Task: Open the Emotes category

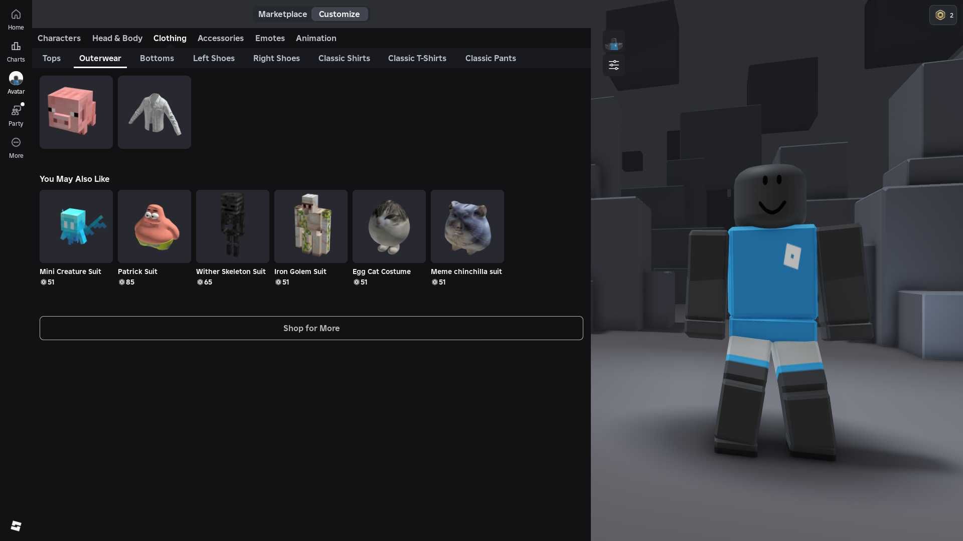Action: (x=270, y=38)
